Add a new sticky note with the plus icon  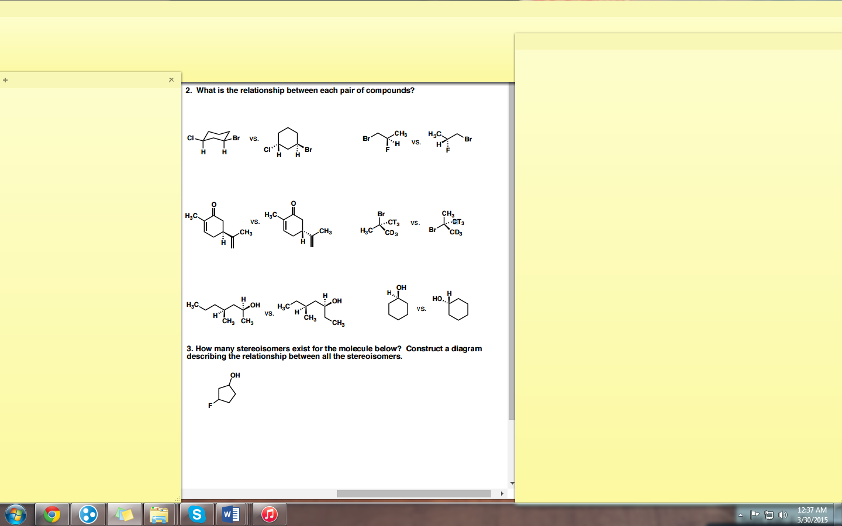tap(5, 80)
